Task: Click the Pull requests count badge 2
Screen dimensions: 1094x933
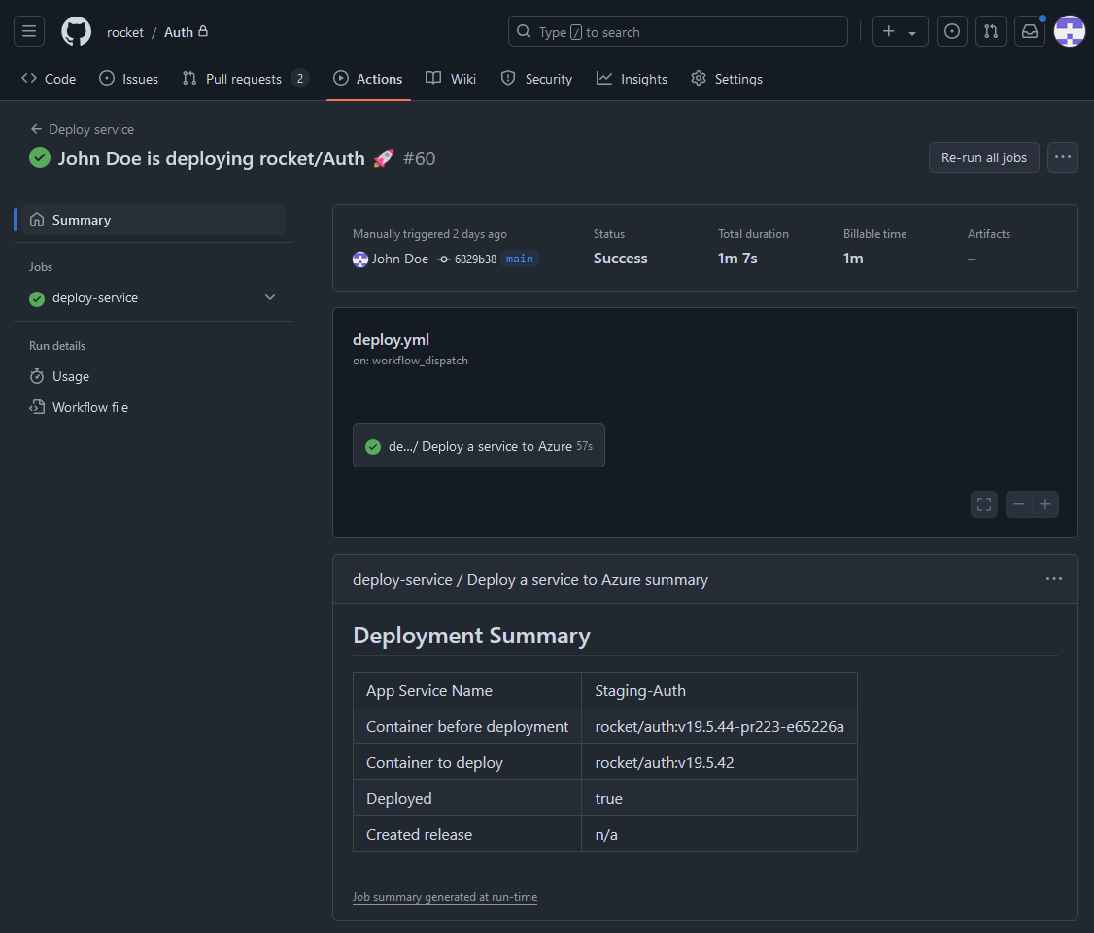Action: click(300, 78)
